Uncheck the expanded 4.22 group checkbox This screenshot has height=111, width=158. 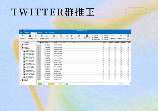(x=22, y=49)
